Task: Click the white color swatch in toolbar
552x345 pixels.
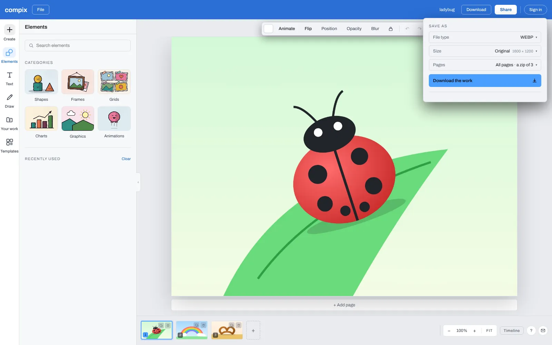Action: 268,29
